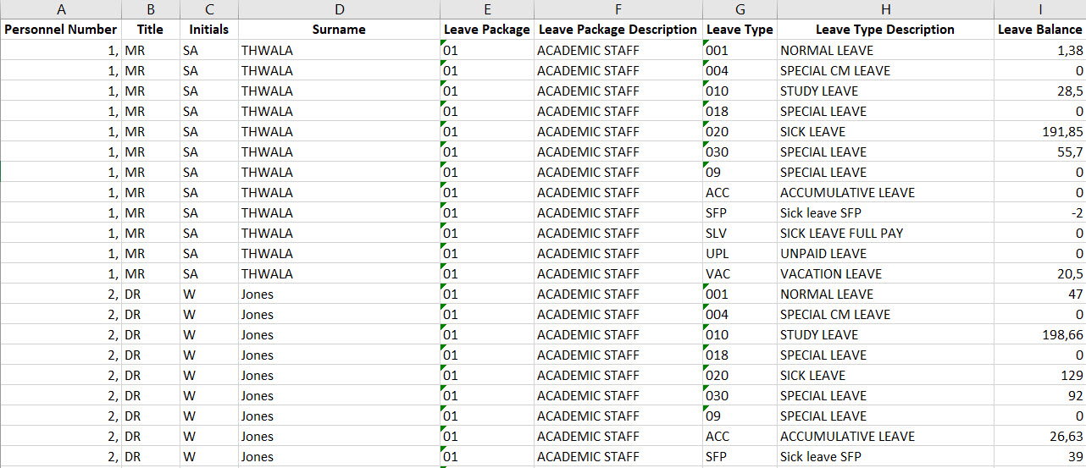Select the negative balance cell showing -2
Image resolution: width=1086 pixels, height=468 pixels.
(1039, 213)
